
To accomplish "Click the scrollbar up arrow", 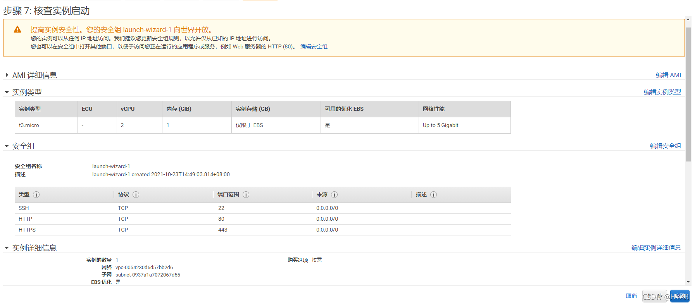I will click(x=688, y=19).
